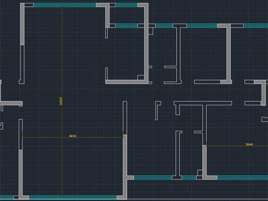Select the thick gray wall on lower-left side

tap(21, 173)
